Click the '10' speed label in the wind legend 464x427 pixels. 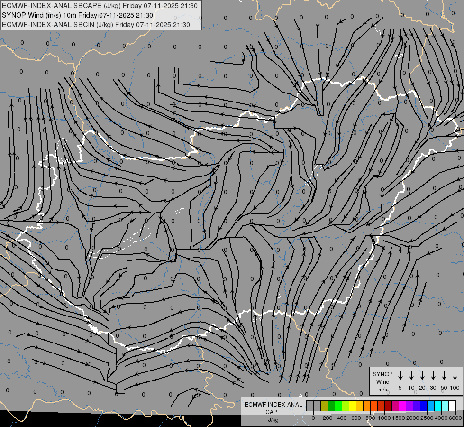pos(411,388)
